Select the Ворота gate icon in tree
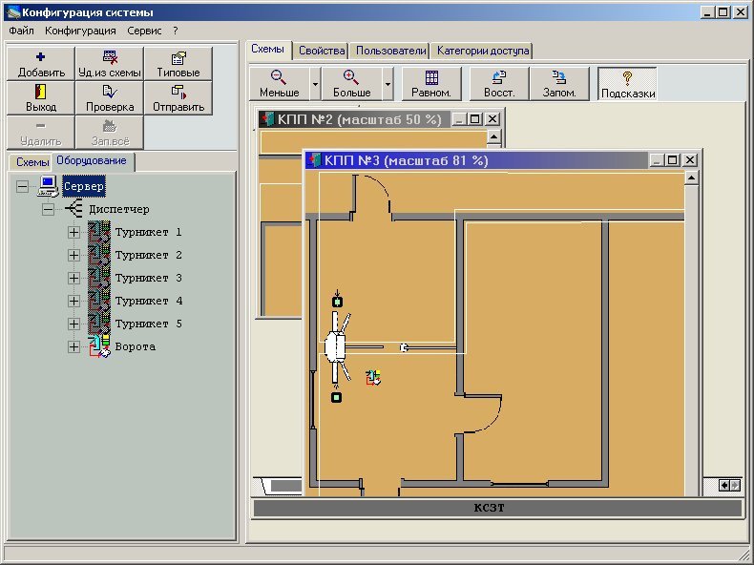The image size is (754, 565). [99, 346]
